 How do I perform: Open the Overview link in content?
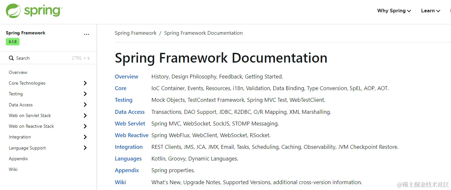(126, 77)
